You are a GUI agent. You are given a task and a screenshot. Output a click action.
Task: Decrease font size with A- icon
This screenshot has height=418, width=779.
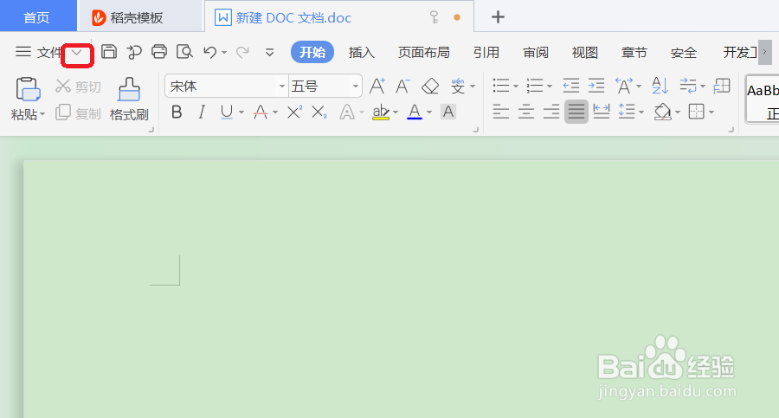point(402,86)
